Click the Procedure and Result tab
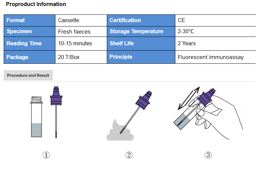The image size is (264, 171). coord(28,75)
